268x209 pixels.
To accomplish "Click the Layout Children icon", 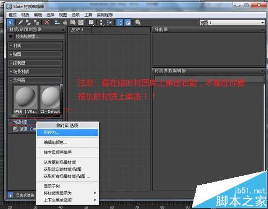I will (109, 23).
